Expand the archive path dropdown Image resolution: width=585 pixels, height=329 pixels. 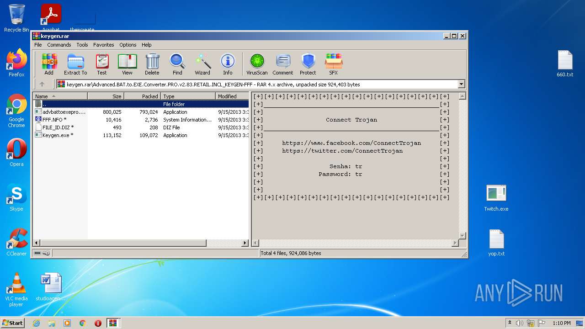pyautogui.click(x=461, y=84)
